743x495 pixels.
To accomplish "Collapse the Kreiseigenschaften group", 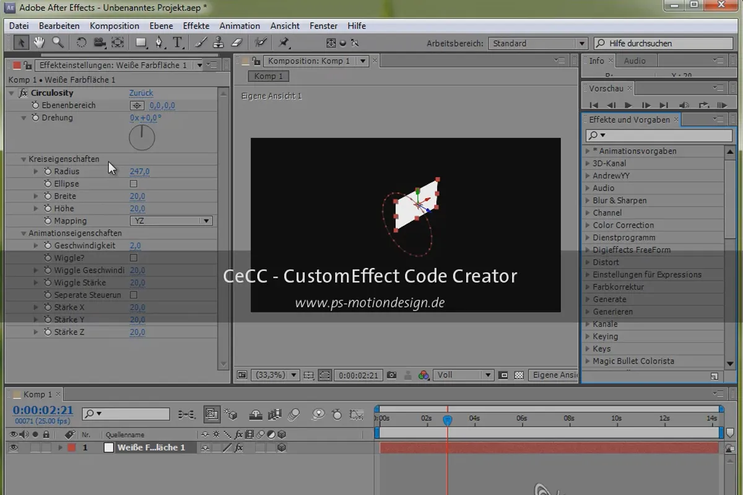I will tap(24, 159).
